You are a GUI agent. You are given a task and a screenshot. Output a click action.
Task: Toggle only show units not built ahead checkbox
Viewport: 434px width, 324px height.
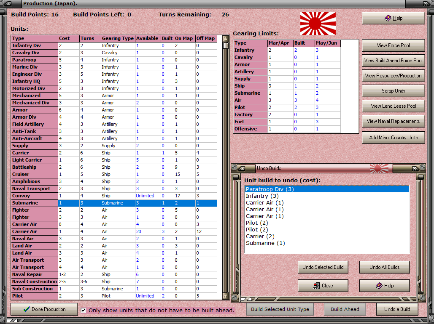coord(84,310)
